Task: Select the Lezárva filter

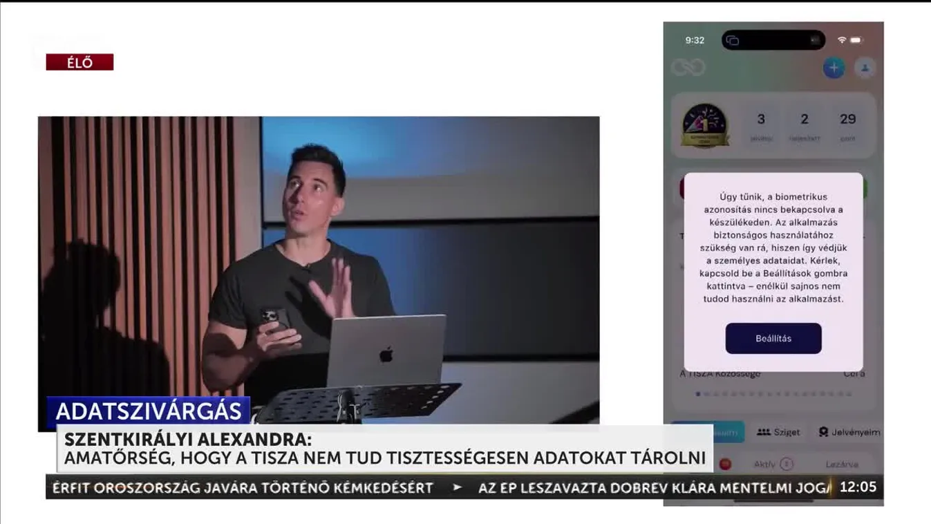Action: pos(841,465)
